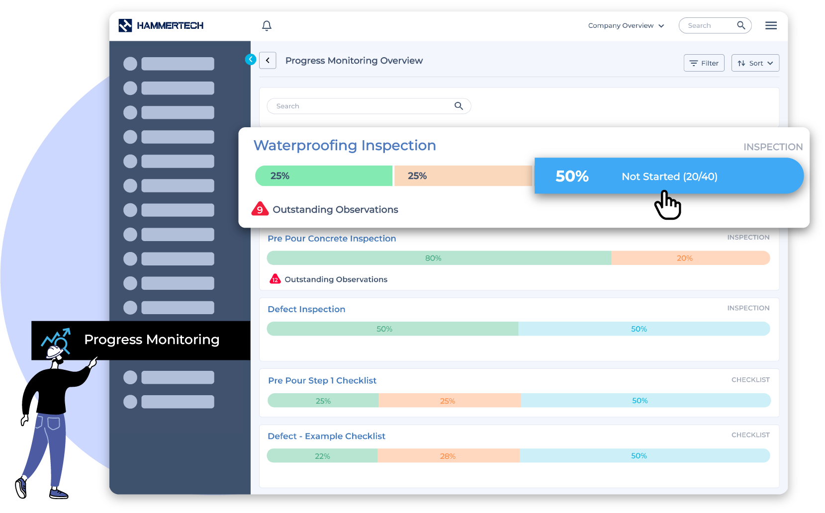The height and width of the screenshot is (513, 825).
Task: Click the red warning icon showing 9
Action: 260,209
